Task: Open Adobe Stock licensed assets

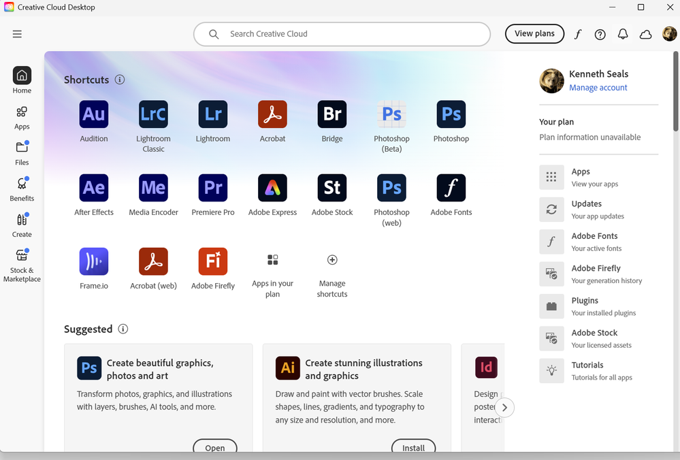Action: point(598,338)
